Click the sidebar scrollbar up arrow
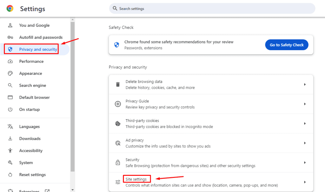The width and height of the screenshot is (325, 192). pos(73,20)
